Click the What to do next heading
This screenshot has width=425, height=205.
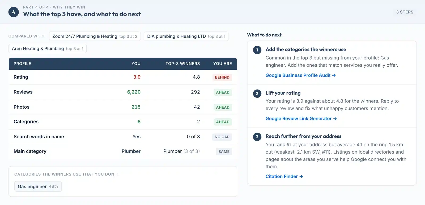click(264, 35)
